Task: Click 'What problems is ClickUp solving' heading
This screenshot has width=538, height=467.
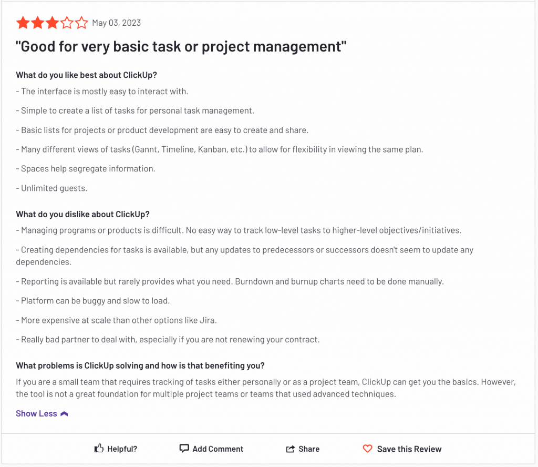Action: pos(140,366)
